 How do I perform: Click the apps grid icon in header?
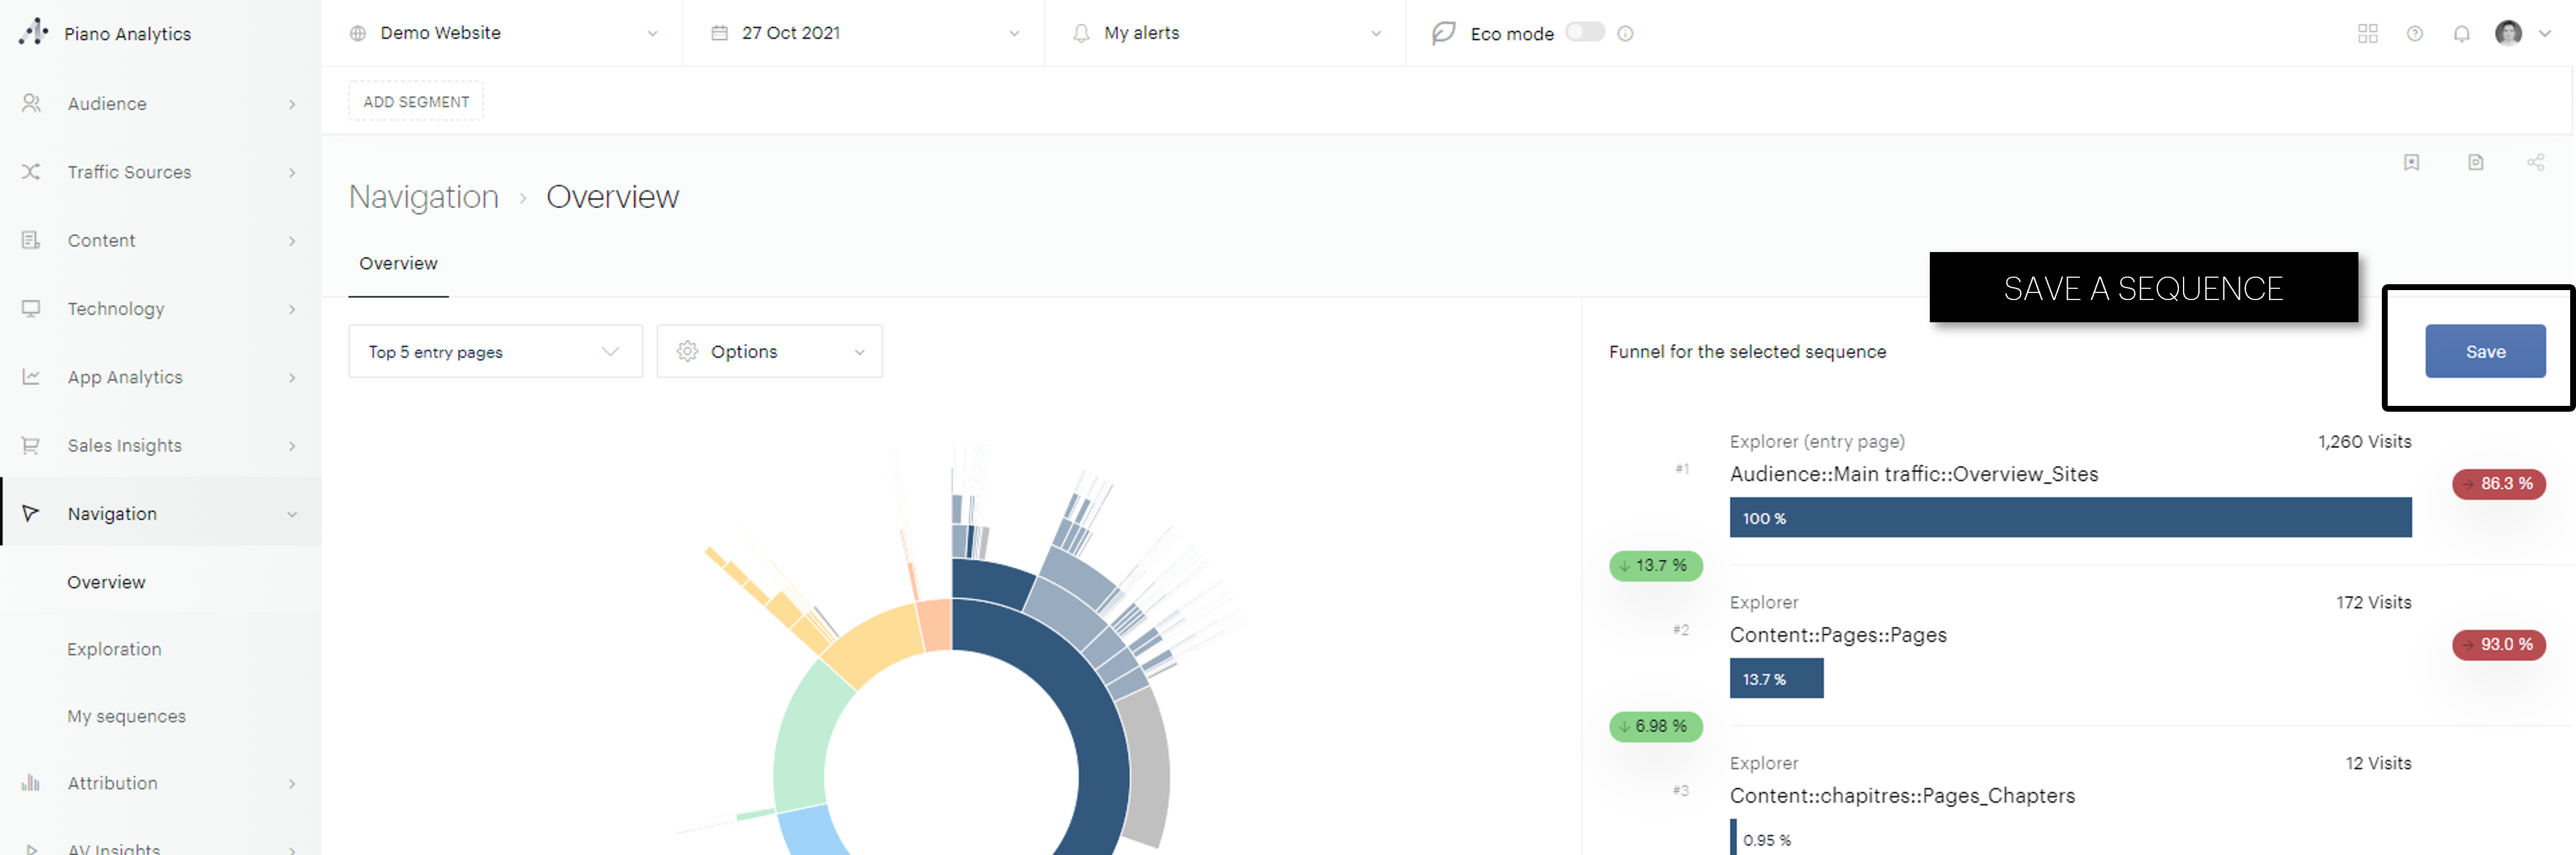(2367, 34)
